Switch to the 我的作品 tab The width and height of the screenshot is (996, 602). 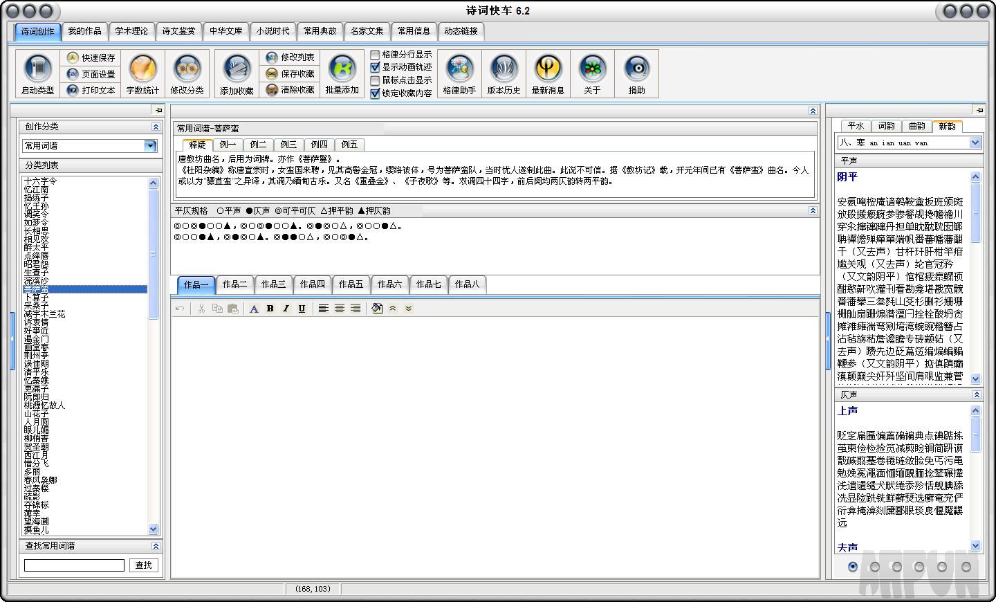(x=84, y=31)
